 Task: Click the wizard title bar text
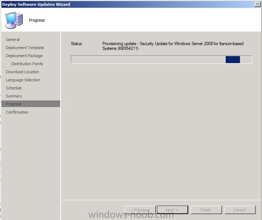click(x=36, y=4)
